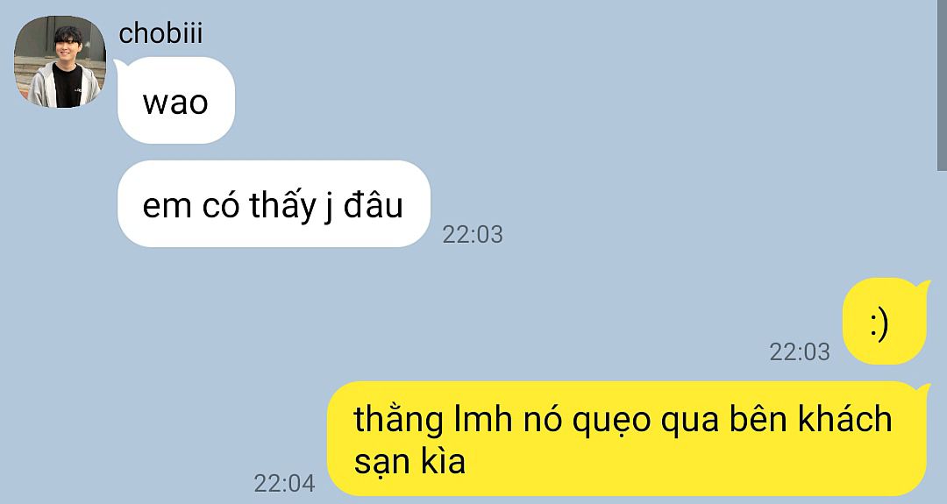
Task: Select the "em có thấy j đâu" message
Action: coord(274,204)
